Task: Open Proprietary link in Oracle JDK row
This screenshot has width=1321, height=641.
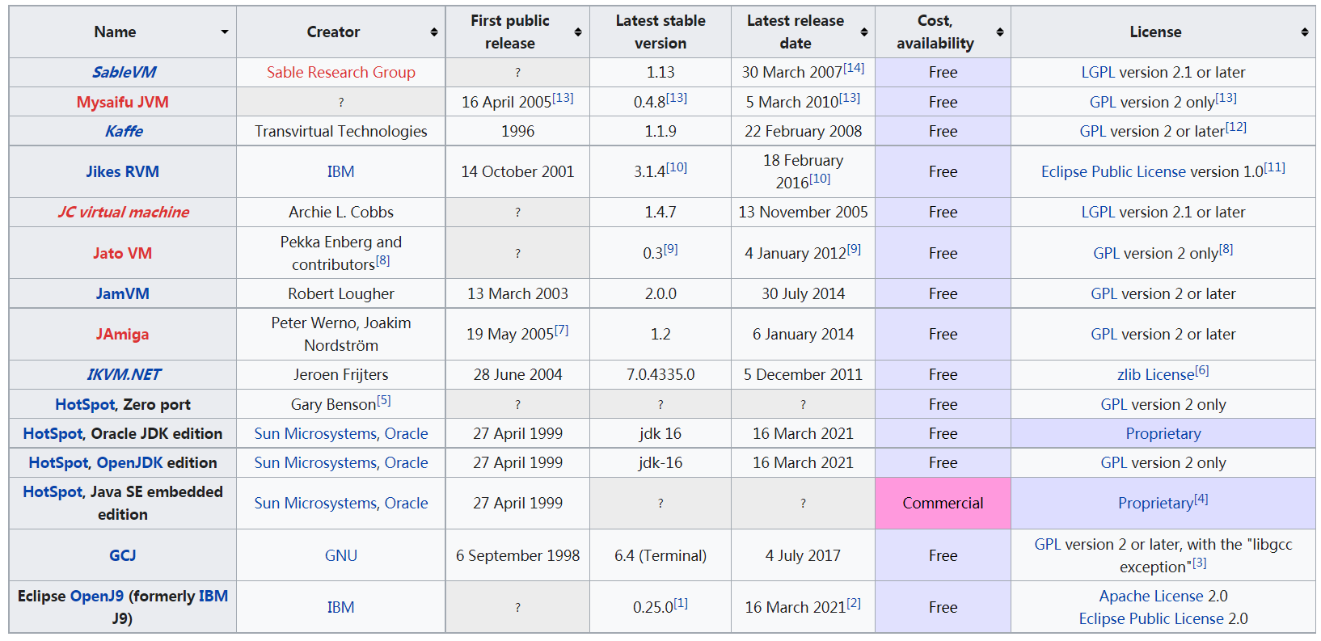Action: (1163, 433)
